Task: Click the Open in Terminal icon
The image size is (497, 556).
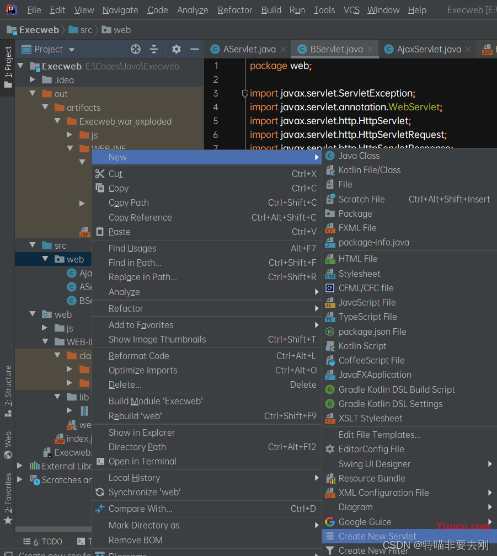Action: [x=100, y=461]
